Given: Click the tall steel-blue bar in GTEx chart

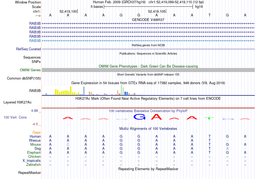Looking at the screenshot, I should tap(84, 91).
